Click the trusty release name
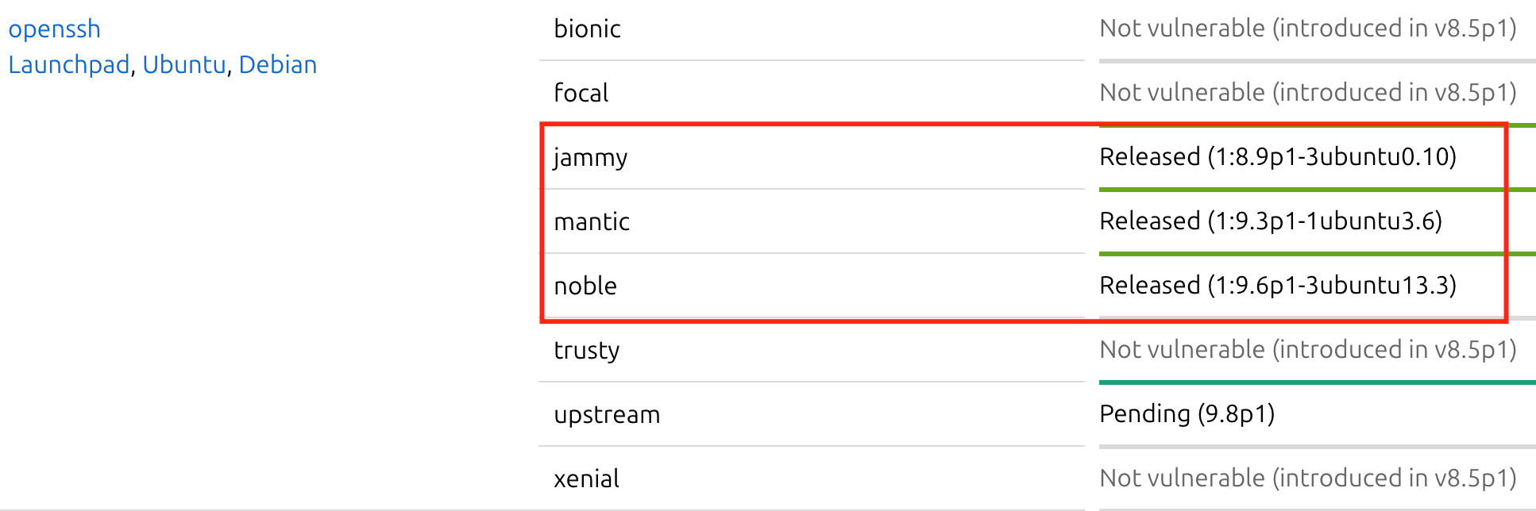Screen dimensions: 1536x511 coord(586,351)
